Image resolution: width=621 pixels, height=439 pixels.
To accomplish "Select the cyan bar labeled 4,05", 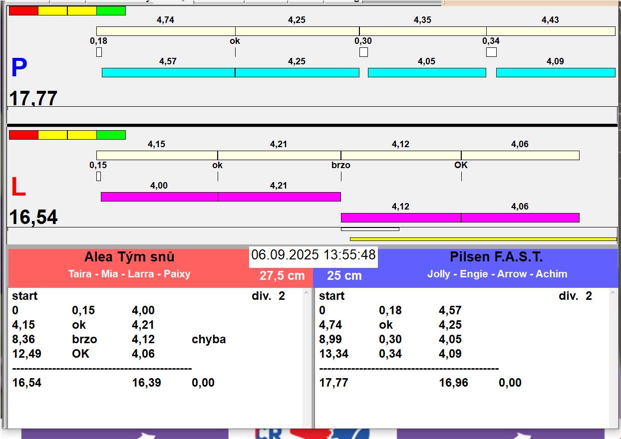I will point(427,72).
